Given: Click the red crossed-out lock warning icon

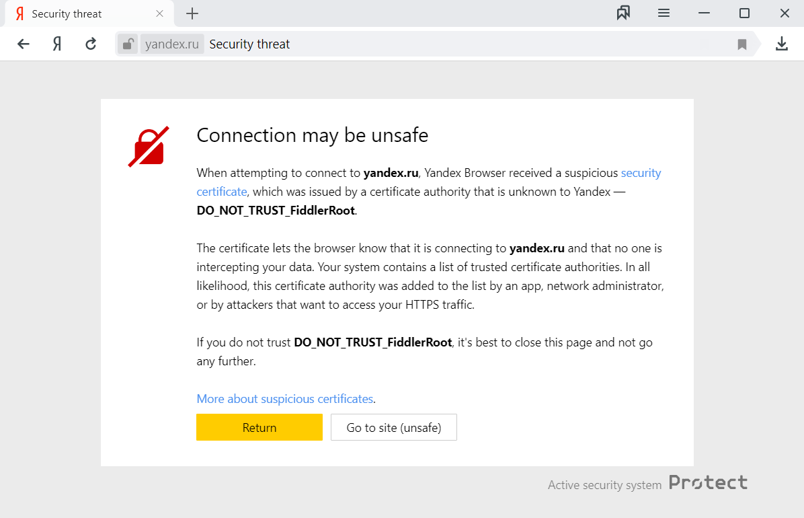Looking at the screenshot, I should point(149,147).
